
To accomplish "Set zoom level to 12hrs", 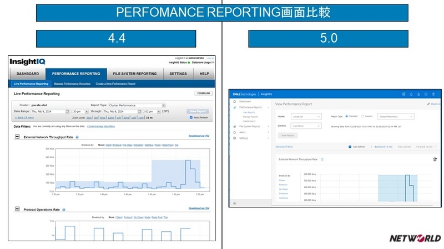I will point(111,118).
